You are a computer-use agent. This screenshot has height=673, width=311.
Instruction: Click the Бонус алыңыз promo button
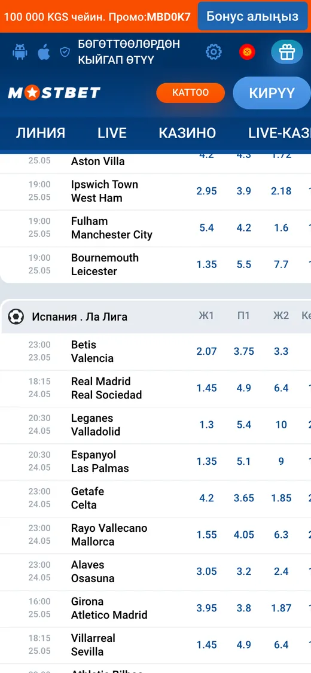tap(252, 16)
